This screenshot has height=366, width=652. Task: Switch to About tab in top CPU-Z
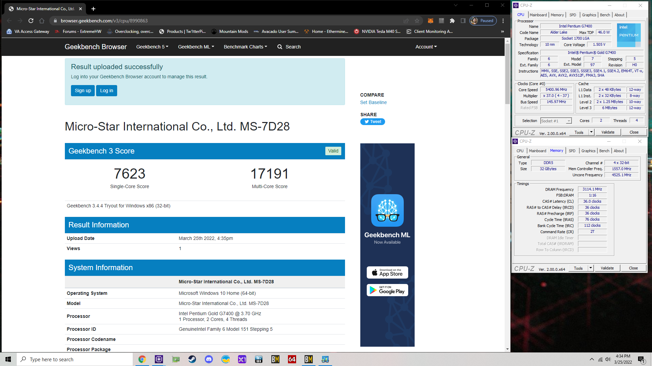(619, 15)
